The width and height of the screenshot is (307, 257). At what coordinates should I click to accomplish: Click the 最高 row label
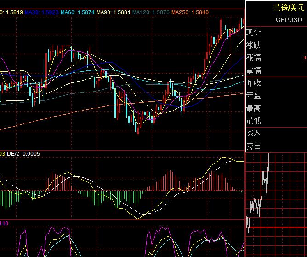point(253,108)
